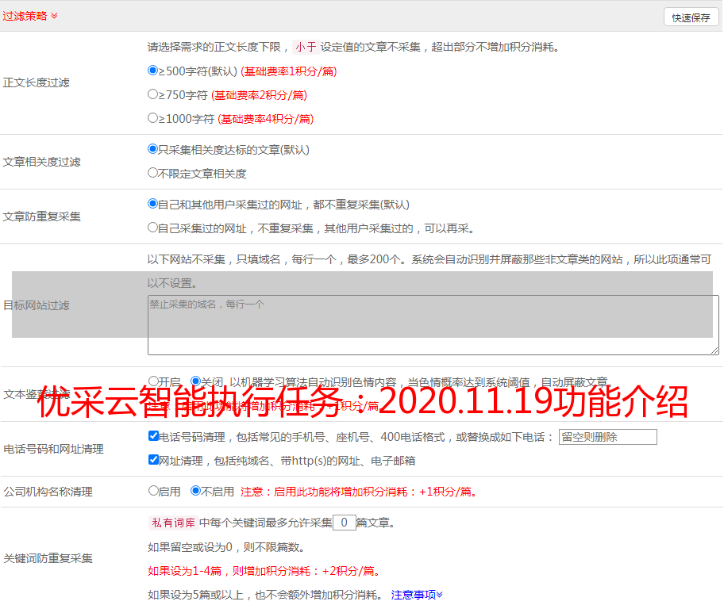Click the 禁止采集的域名 textarea
The image size is (724, 609).
(433, 325)
